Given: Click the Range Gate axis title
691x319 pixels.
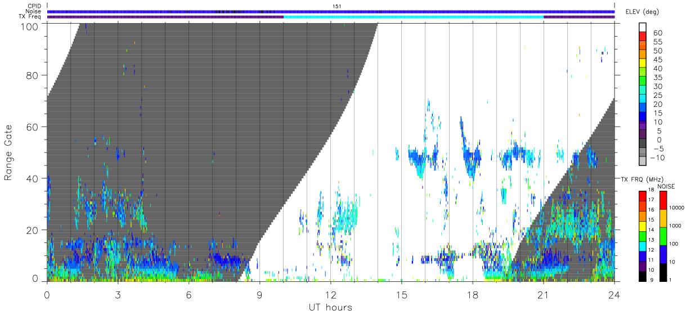Looking at the screenshot, I should pos(8,152).
